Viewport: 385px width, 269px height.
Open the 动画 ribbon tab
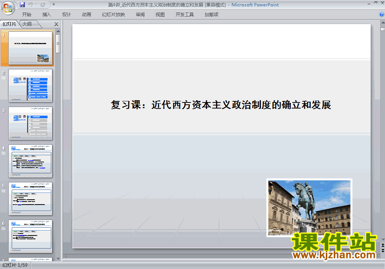(86, 14)
